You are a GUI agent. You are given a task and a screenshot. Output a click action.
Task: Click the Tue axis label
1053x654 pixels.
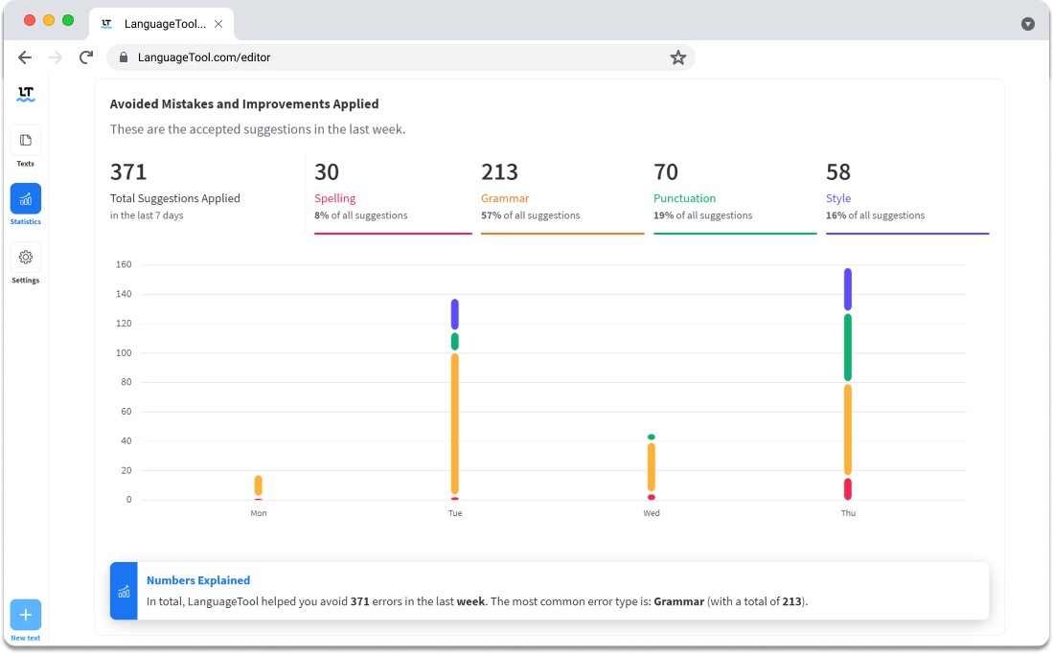coord(455,513)
